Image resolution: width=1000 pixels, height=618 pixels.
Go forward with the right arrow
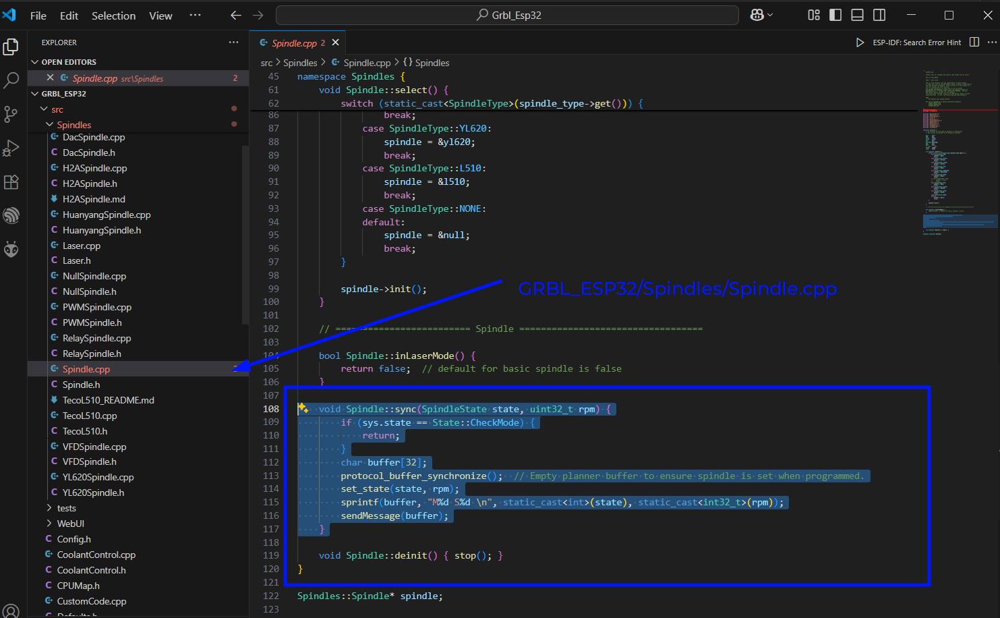tap(258, 15)
